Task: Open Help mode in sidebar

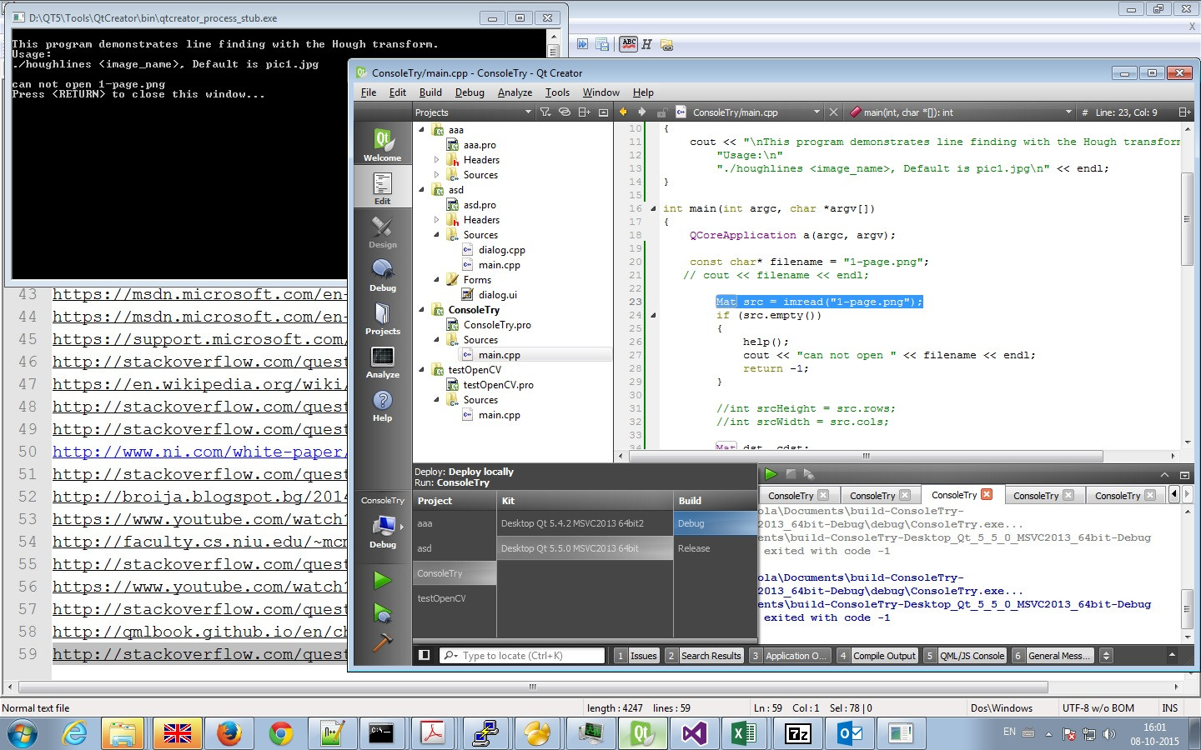Action: (383, 404)
